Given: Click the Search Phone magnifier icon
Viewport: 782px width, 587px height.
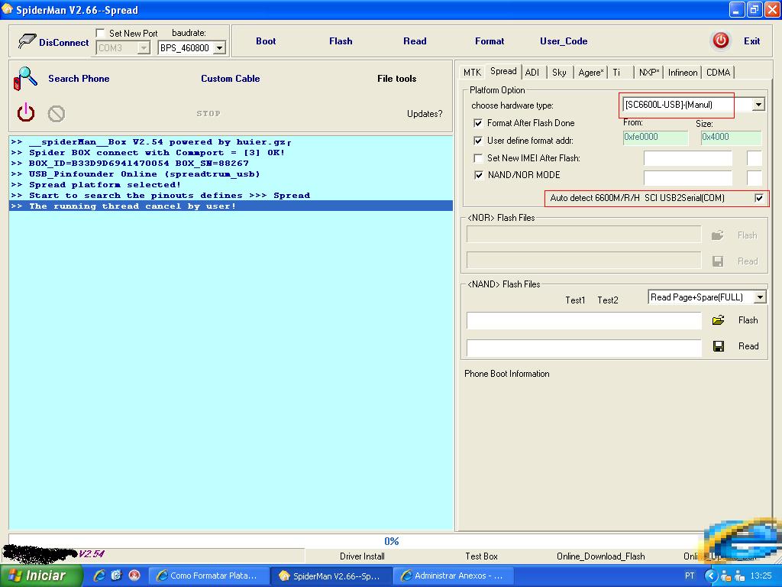Looking at the screenshot, I should click(25, 79).
